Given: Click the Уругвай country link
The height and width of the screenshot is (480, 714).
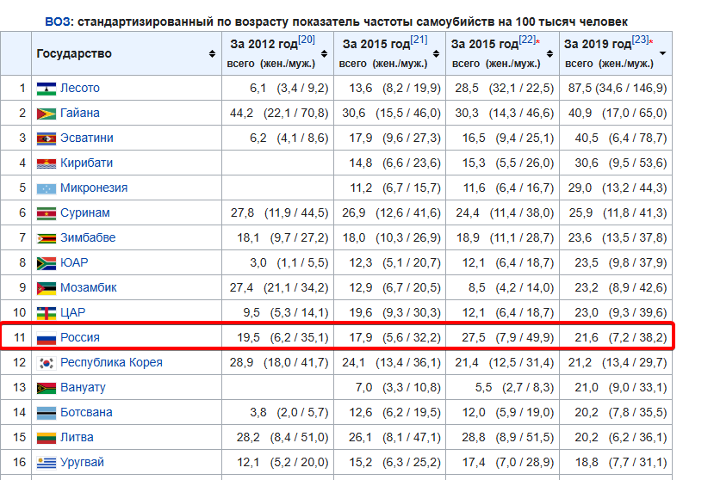Looking at the screenshot, I should 83,463.
